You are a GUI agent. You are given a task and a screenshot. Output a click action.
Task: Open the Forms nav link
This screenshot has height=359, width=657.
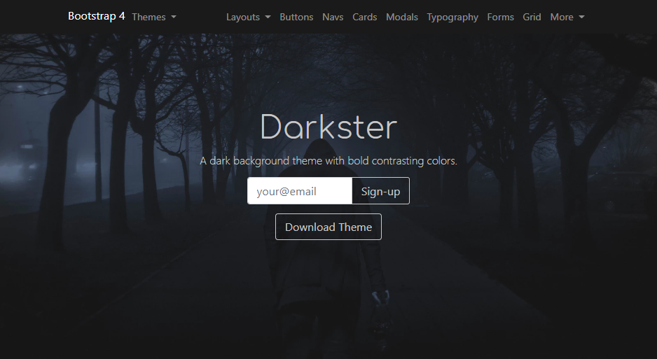(500, 17)
